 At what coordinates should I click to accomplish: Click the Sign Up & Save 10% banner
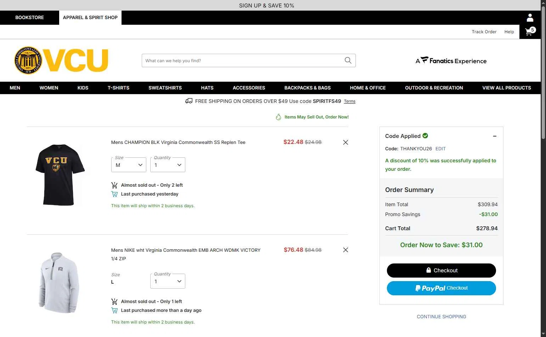coord(266,5)
